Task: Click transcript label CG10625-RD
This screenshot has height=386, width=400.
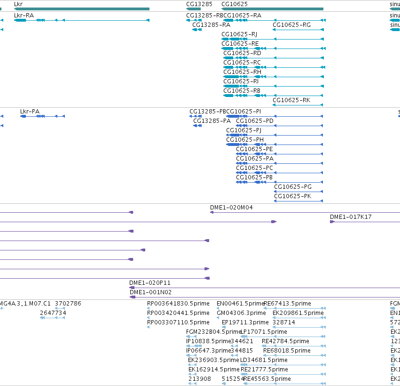Action: (x=243, y=53)
